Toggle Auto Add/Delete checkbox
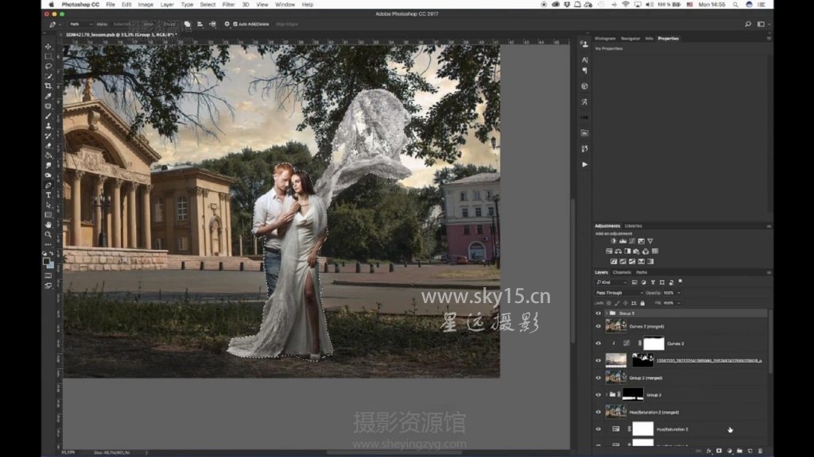The image size is (814, 457). (235, 25)
